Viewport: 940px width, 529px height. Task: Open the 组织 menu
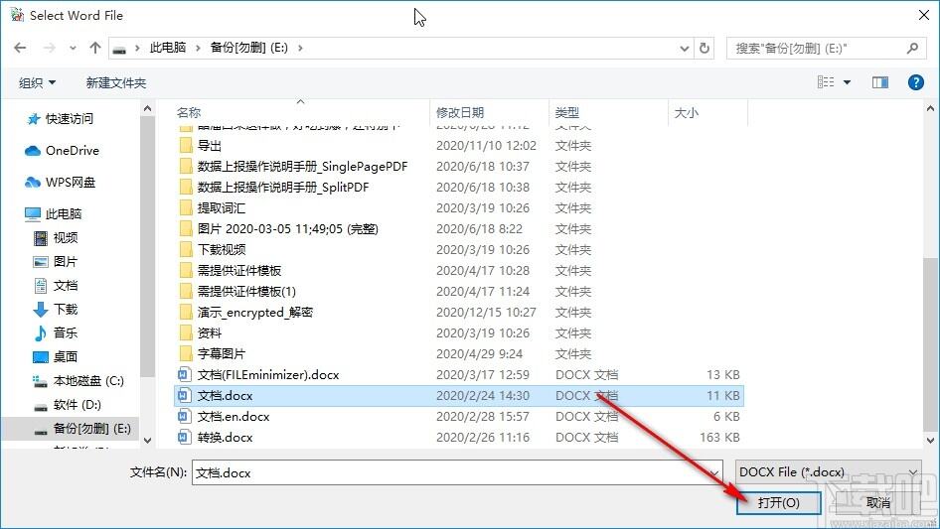[37, 82]
